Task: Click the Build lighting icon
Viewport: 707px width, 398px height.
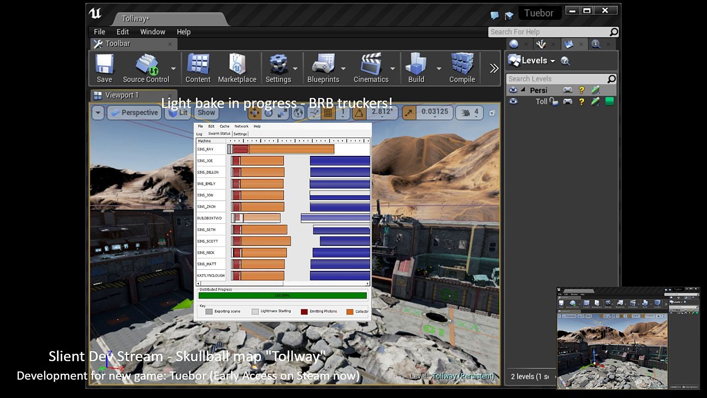Action: click(416, 64)
